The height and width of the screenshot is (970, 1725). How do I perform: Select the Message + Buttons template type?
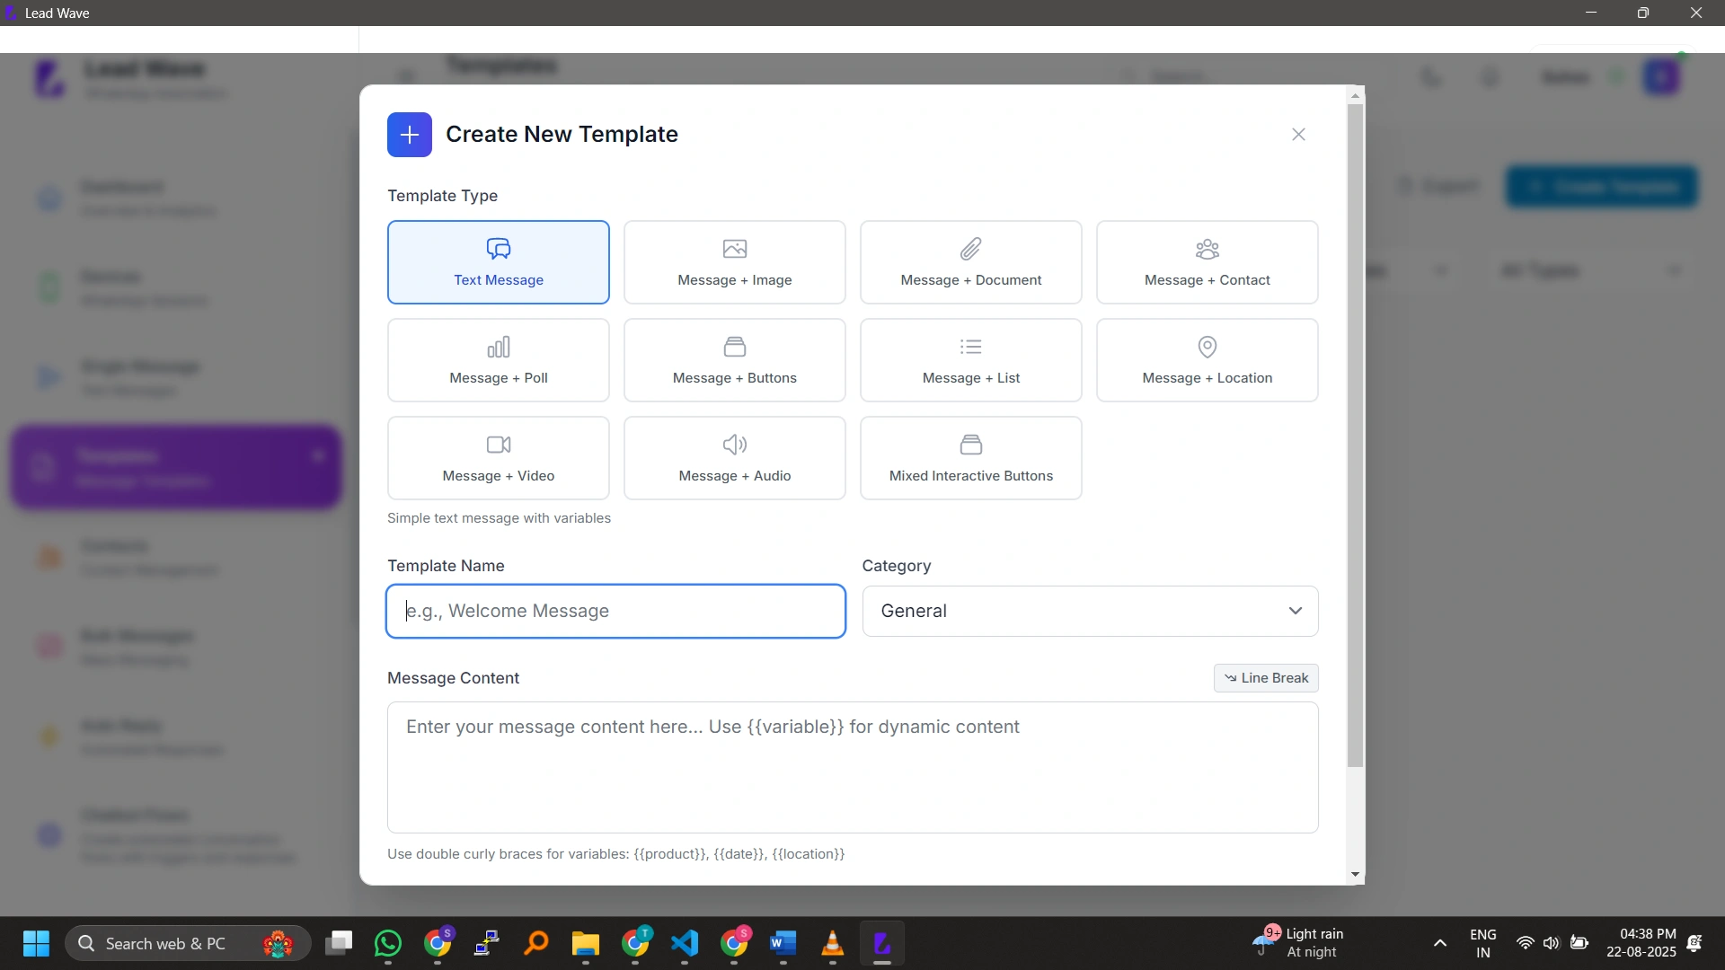pyautogui.click(x=734, y=360)
